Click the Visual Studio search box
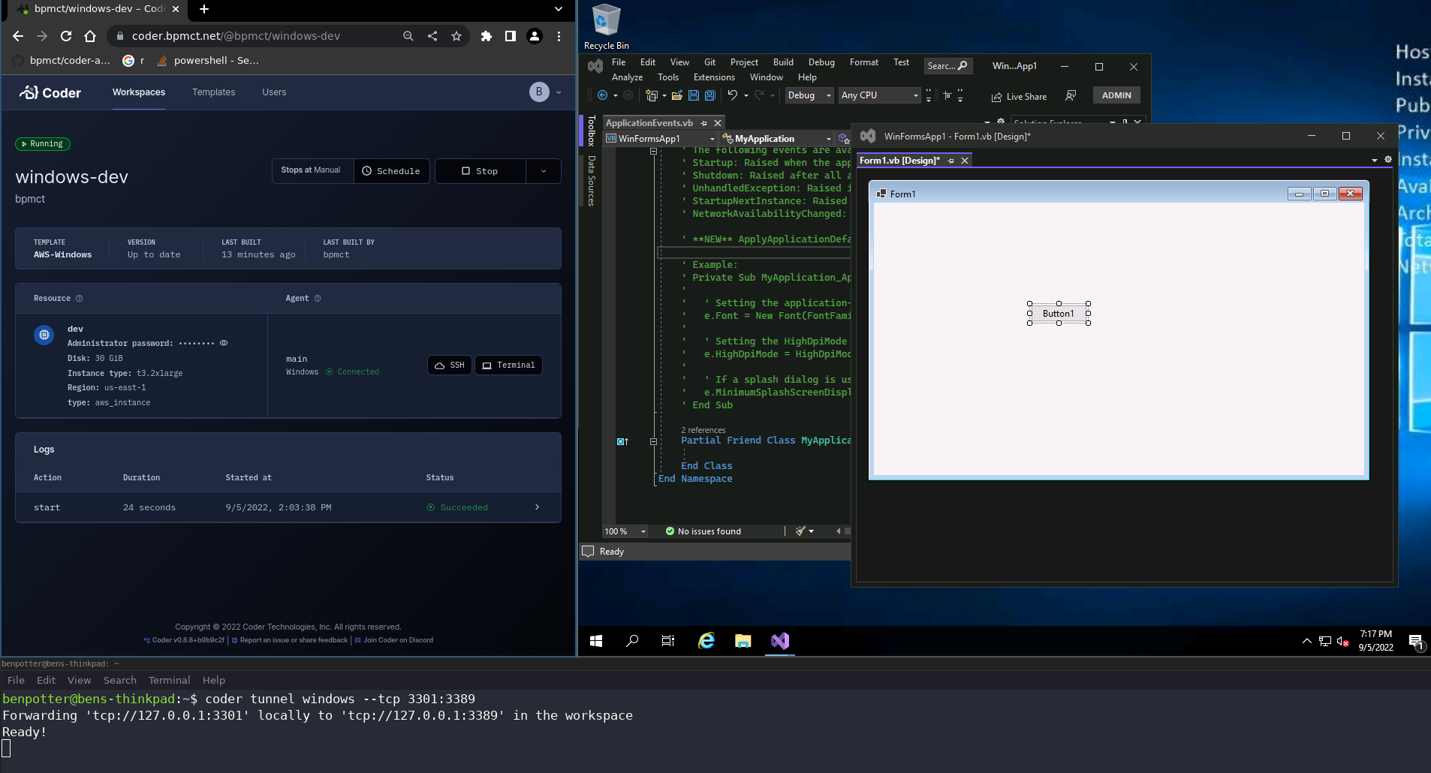Viewport: 1431px width, 773px height. (947, 66)
